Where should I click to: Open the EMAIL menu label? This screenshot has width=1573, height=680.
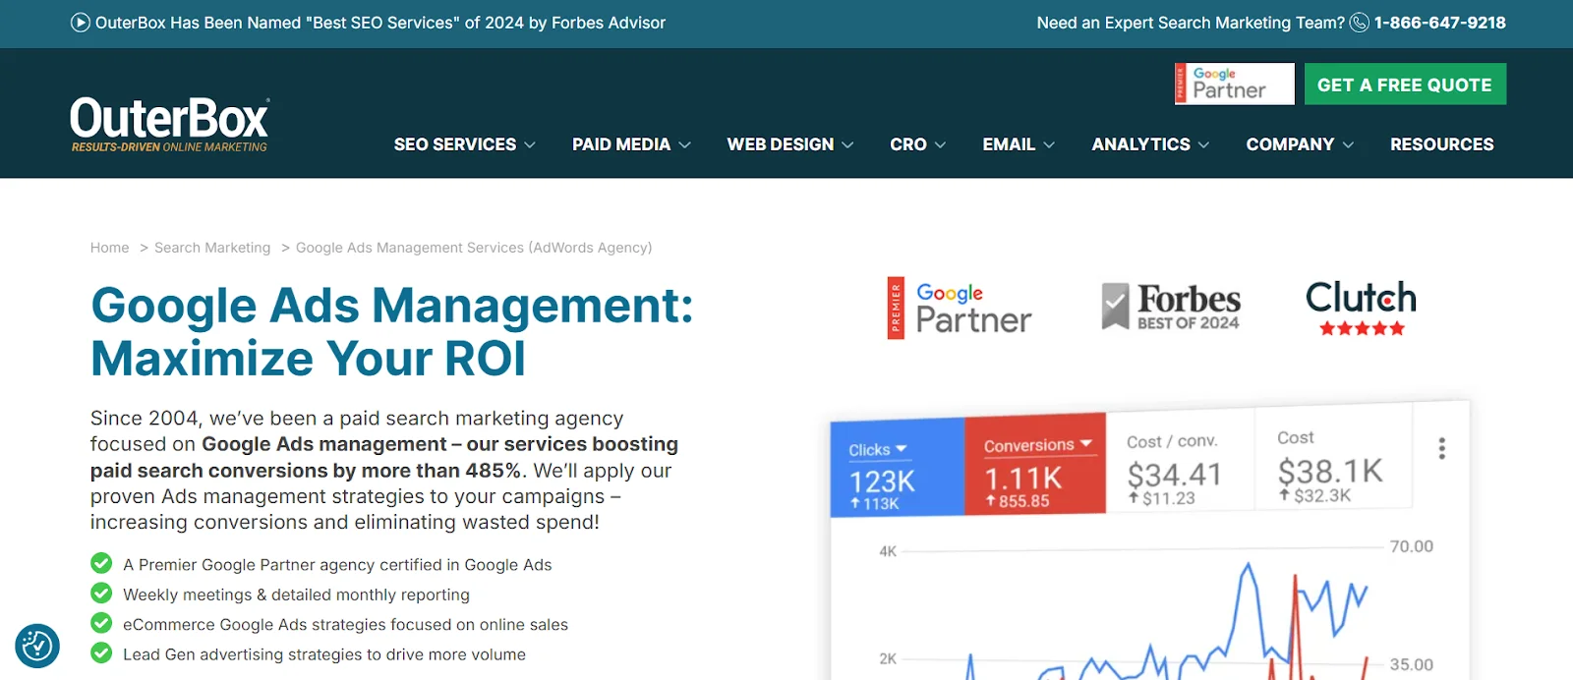click(x=1009, y=144)
